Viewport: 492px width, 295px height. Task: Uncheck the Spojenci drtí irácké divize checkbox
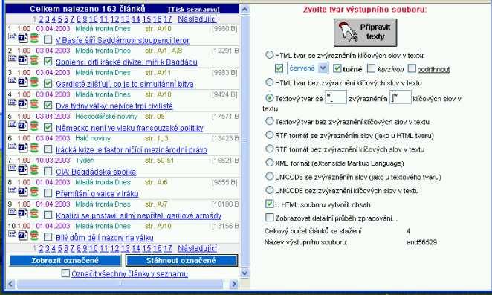point(48,62)
